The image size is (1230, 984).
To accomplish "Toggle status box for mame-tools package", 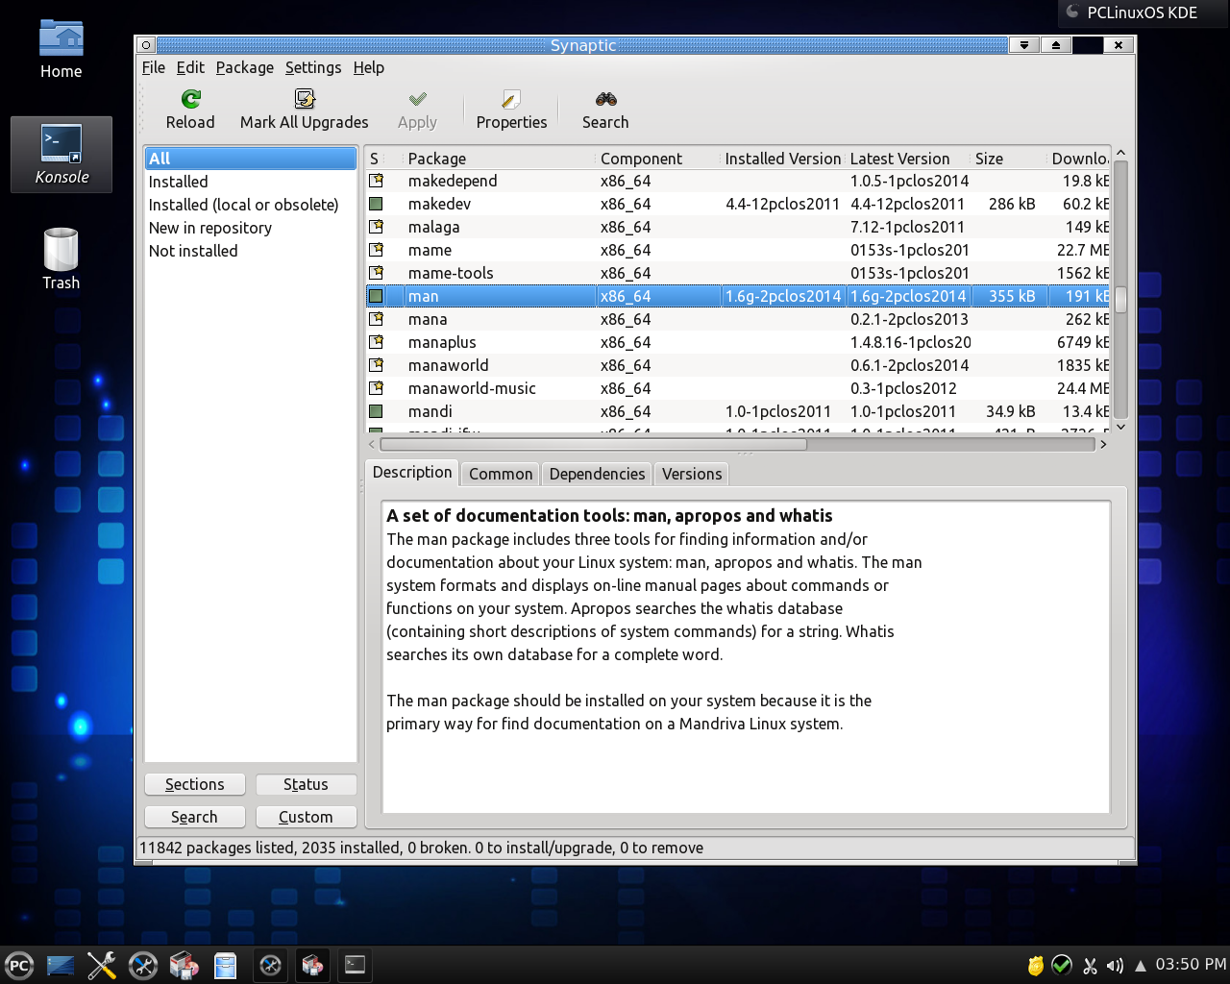I will [376, 273].
